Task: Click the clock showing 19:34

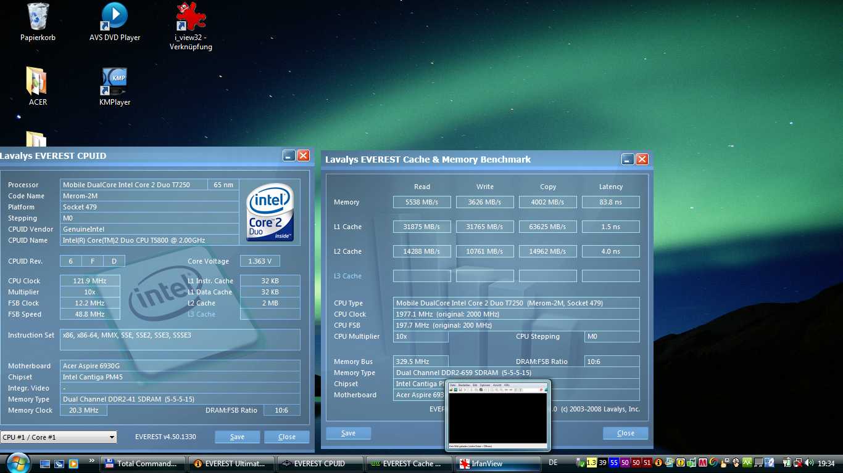Action: 826,463
